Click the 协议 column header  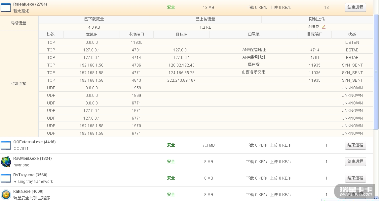[x=51, y=34]
